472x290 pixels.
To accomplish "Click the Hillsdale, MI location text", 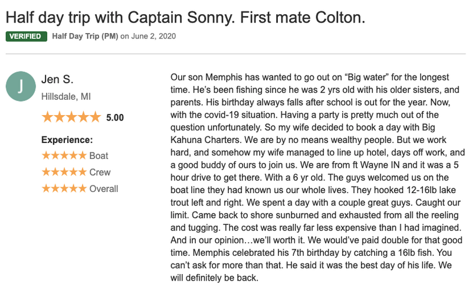I will [66, 96].
